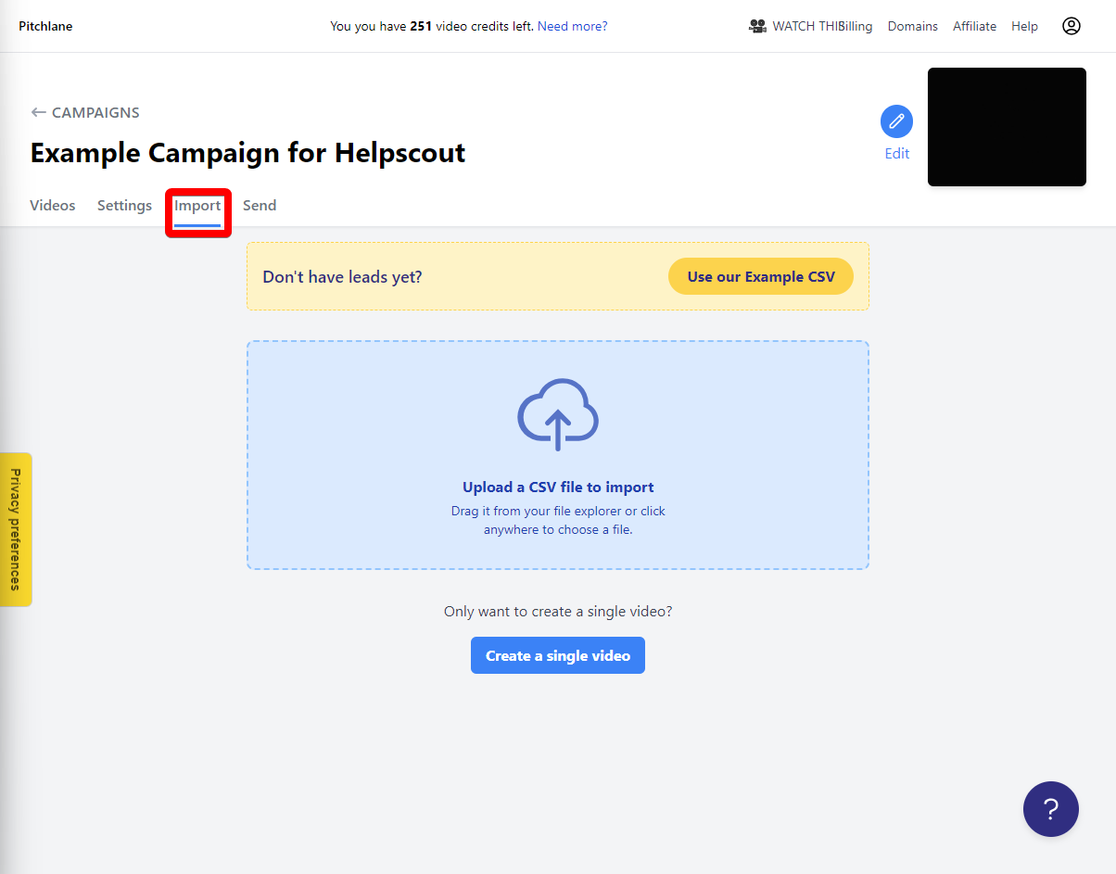The height and width of the screenshot is (874, 1116).
Task: Select the Import tab
Action: coord(197,206)
